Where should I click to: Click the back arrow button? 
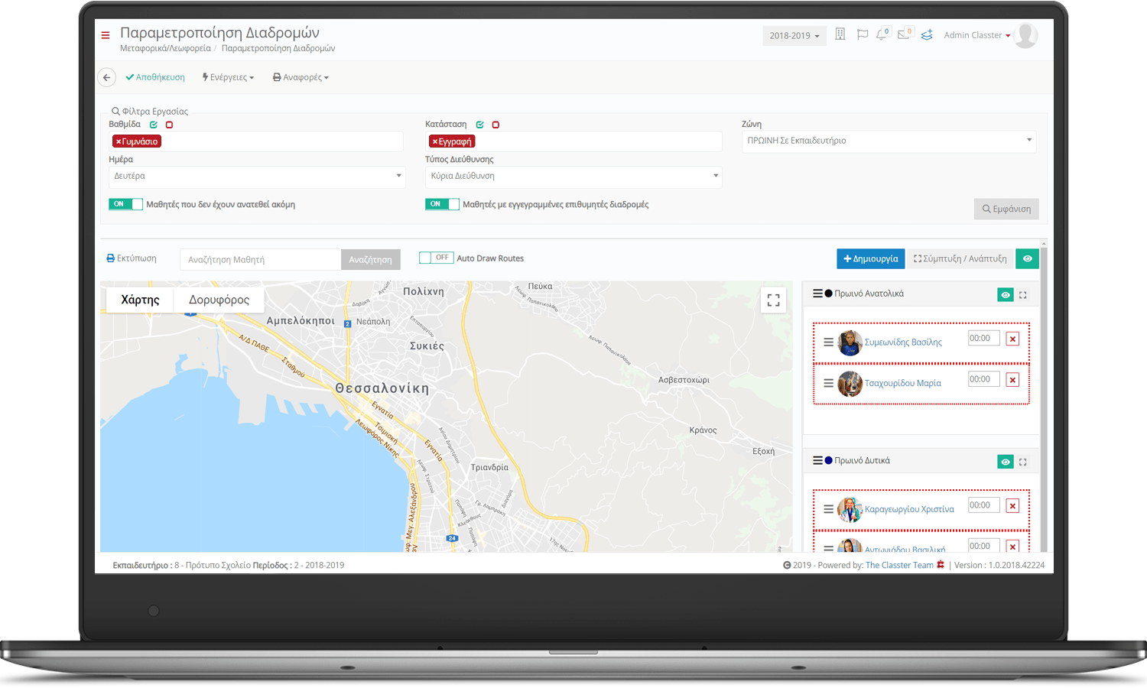[107, 77]
